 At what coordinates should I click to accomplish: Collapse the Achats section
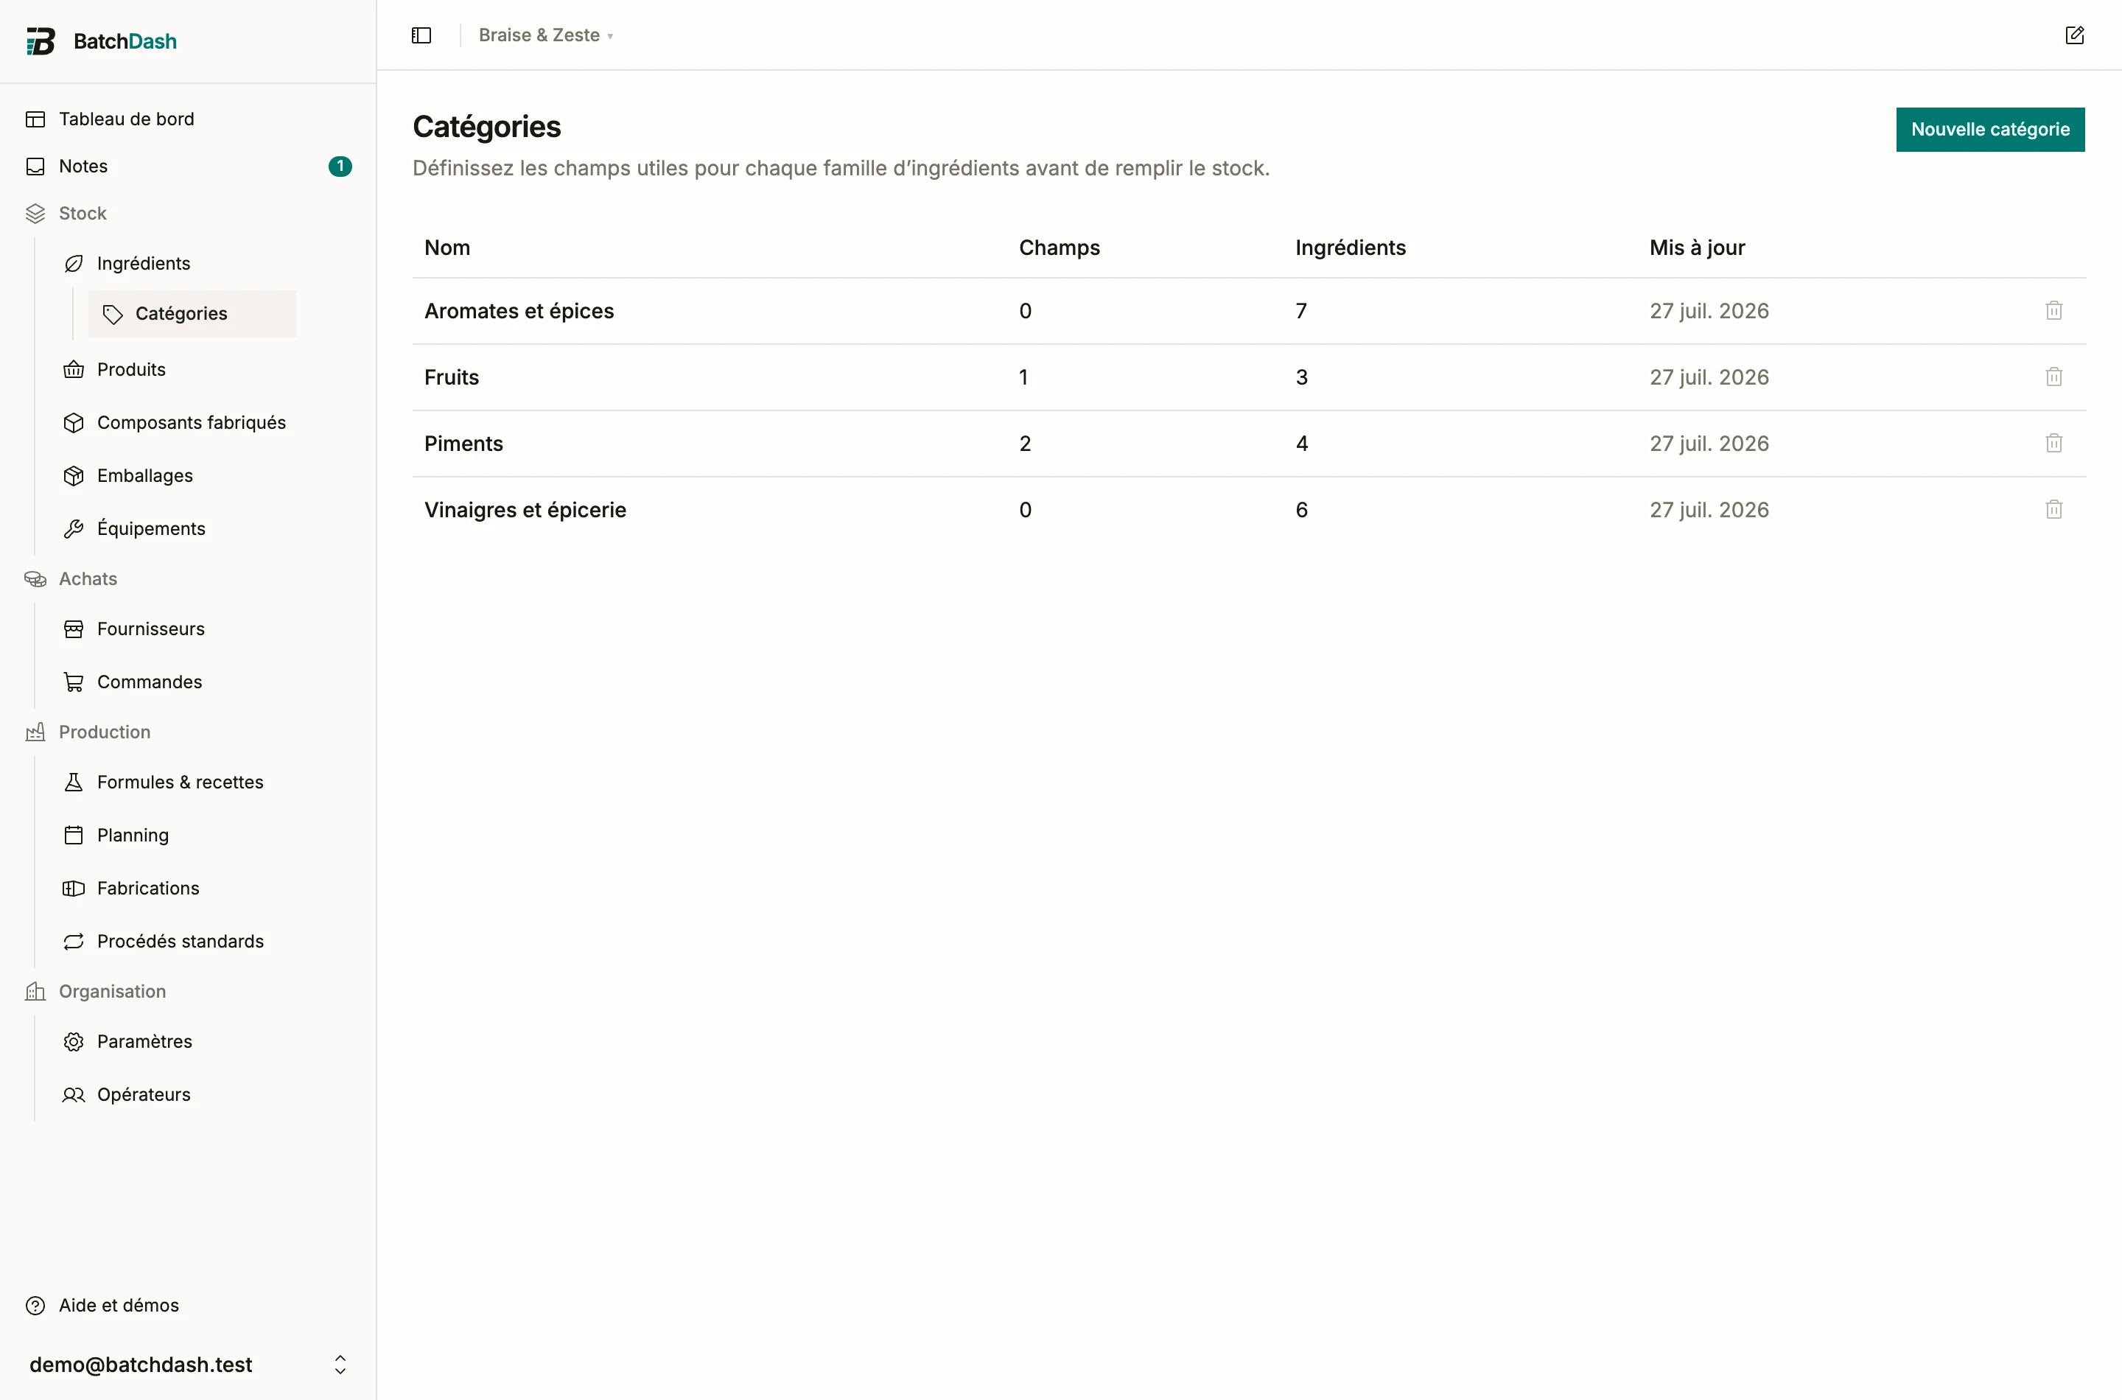coord(88,578)
